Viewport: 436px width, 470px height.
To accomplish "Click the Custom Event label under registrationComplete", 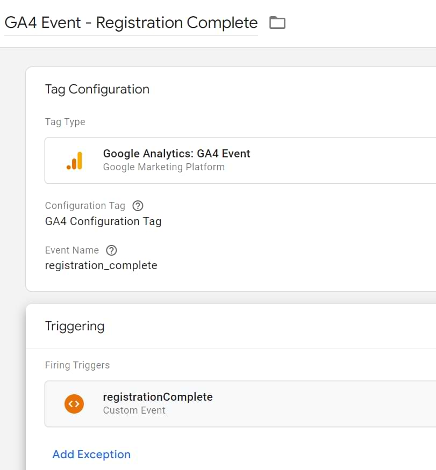I will pyautogui.click(x=134, y=409).
